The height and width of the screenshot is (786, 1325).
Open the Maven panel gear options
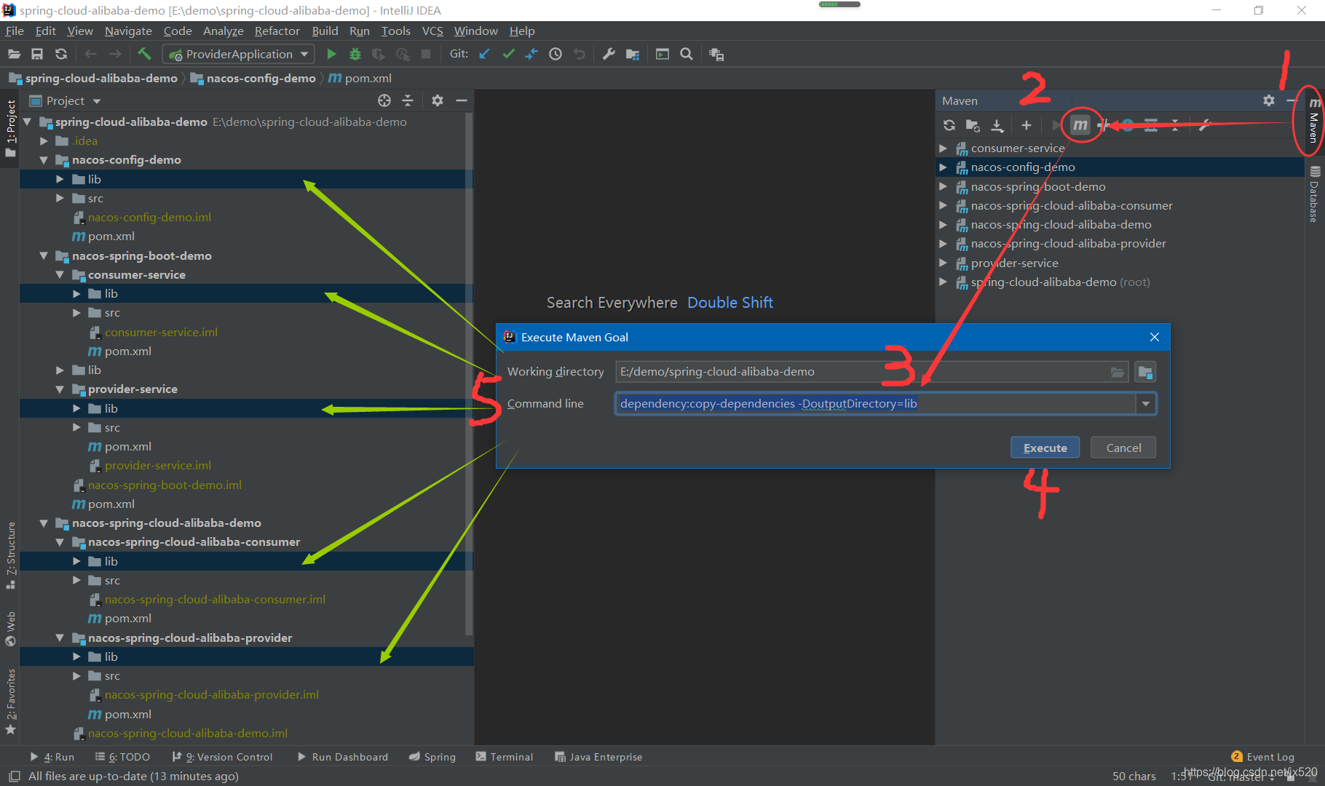click(x=1269, y=100)
